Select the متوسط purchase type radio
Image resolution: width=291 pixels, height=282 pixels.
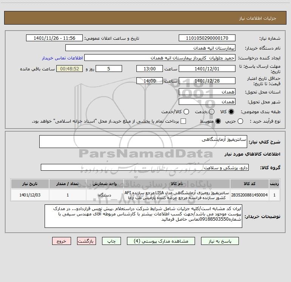pyautogui.click(x=218, y=121)
